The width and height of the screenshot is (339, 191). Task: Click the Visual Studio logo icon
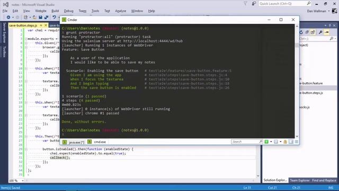coord(6,4)
